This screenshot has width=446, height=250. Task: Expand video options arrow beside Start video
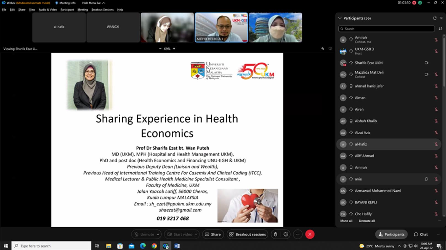[x=196, y=234]
